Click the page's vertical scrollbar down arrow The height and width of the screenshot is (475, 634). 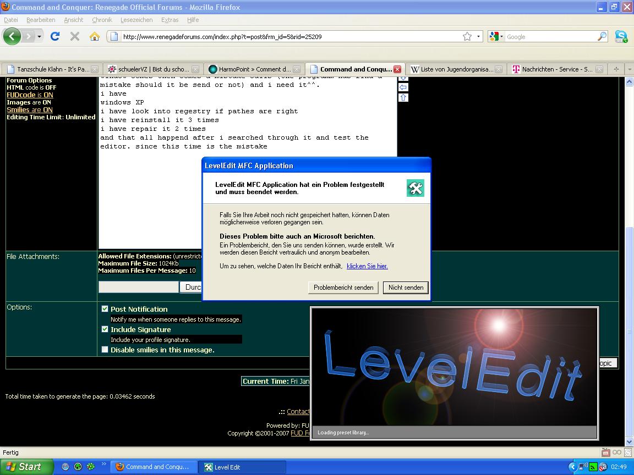pos(629,442)
